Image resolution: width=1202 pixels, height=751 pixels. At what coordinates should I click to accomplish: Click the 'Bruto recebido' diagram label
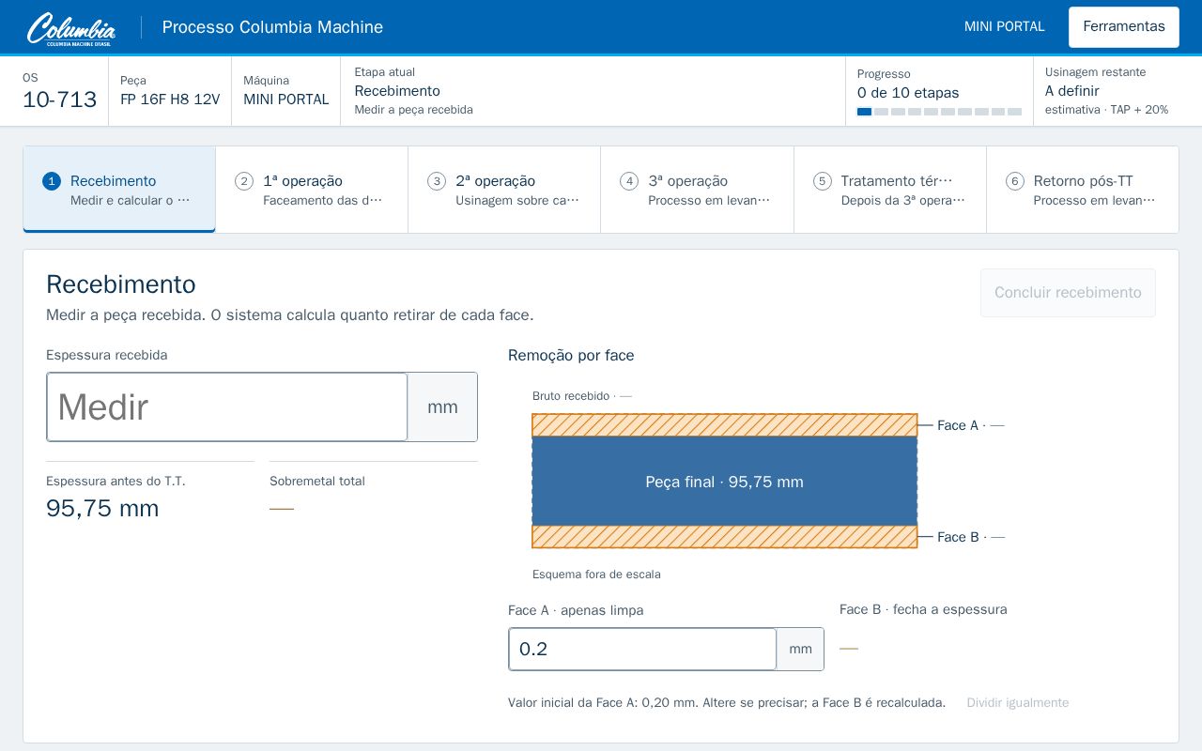click(582, 396)
